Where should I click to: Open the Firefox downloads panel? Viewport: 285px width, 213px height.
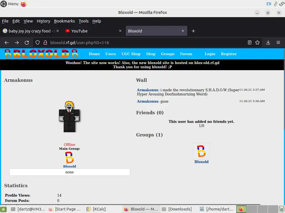pyautogui.click(x=268, y=42)
